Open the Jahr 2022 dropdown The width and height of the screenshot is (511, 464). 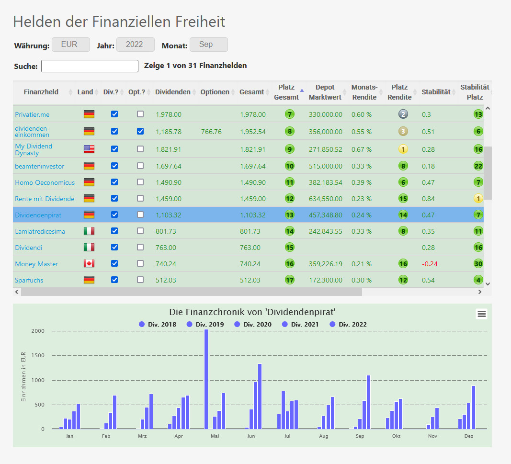click(135, 45)
